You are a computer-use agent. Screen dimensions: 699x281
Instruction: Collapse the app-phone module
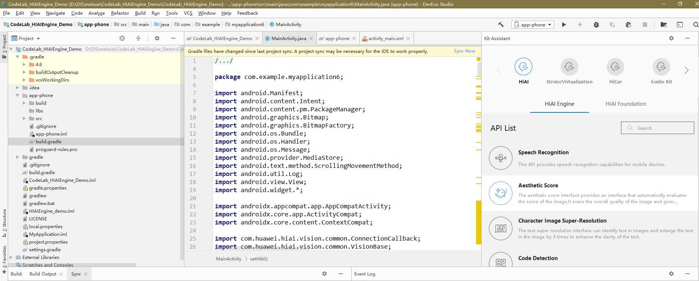pyautogui.click(x=18, y=96)
